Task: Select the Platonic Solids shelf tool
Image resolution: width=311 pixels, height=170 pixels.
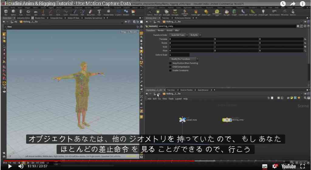Action: tap(108, 12)
